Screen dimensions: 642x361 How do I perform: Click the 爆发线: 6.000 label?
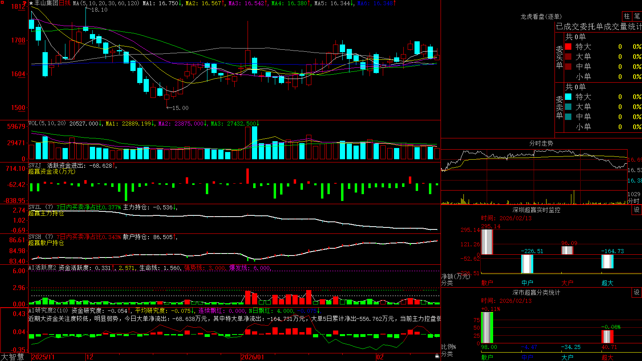coord(250,268)
